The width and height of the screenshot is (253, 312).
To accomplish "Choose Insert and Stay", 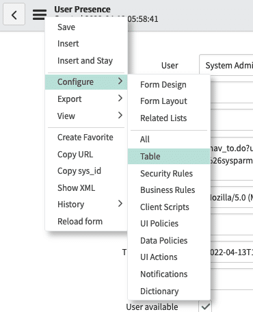I will click(86, 61).
